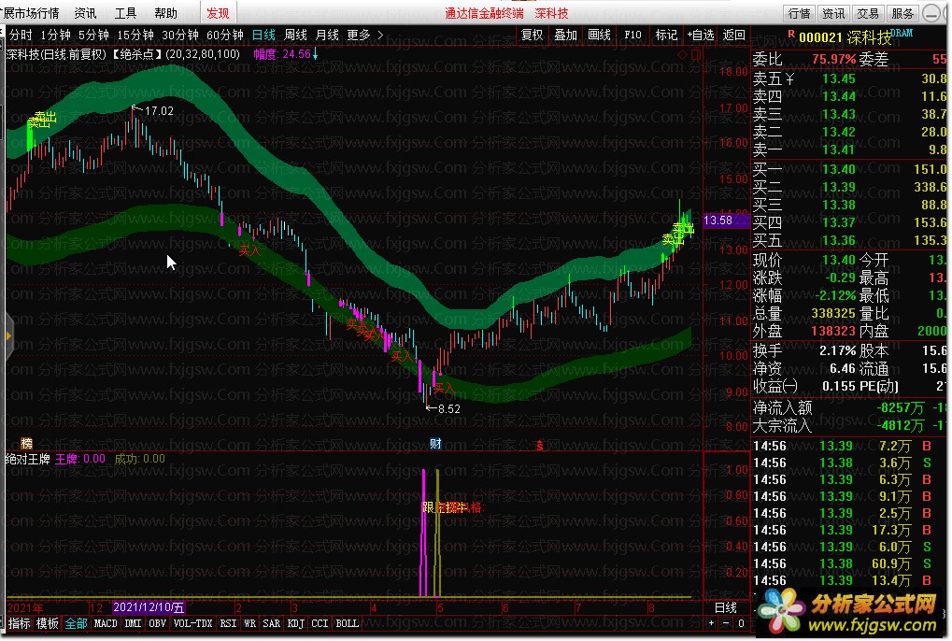The height and width of the screenshot is (641, 952).
Task: Click the ¥ icon next to 卖五
Action: 789,78
